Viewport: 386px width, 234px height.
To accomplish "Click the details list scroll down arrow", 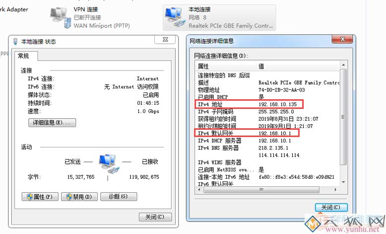I will point(343,182).
